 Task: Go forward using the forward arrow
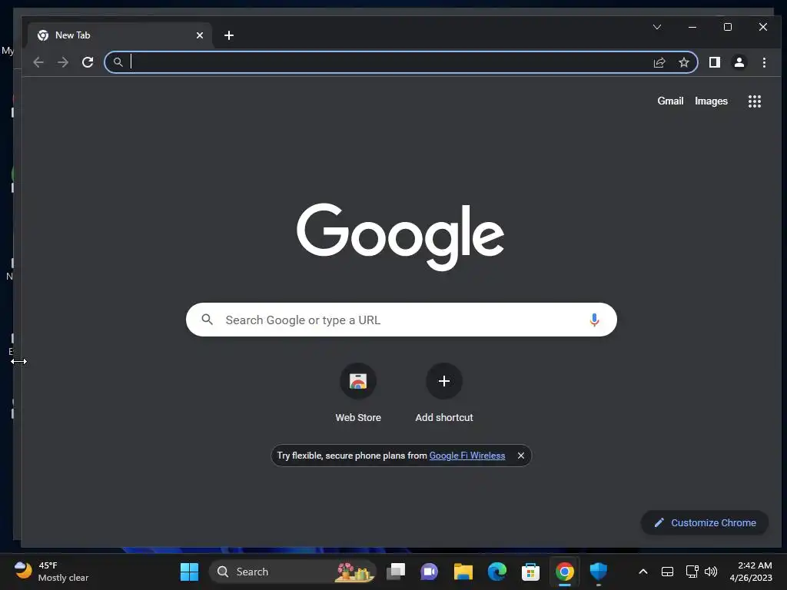pyautogui.click(x=63, y=62)
